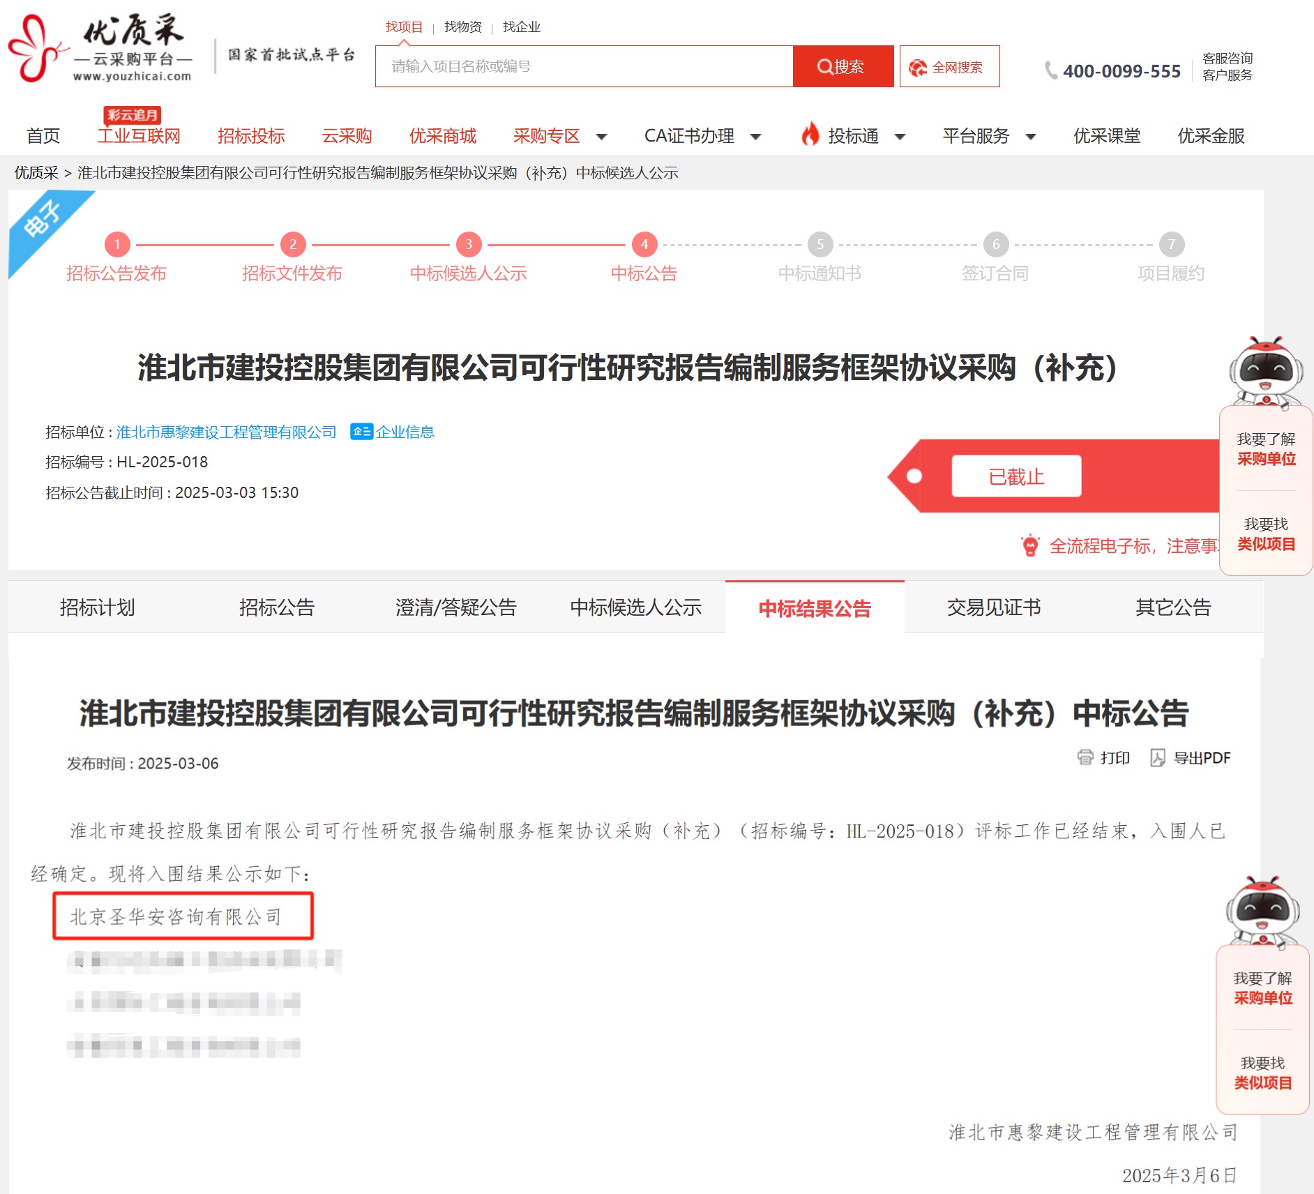Click upper 我要了解采购单位 link
1314x1194 pixels.
(1266, 448)
